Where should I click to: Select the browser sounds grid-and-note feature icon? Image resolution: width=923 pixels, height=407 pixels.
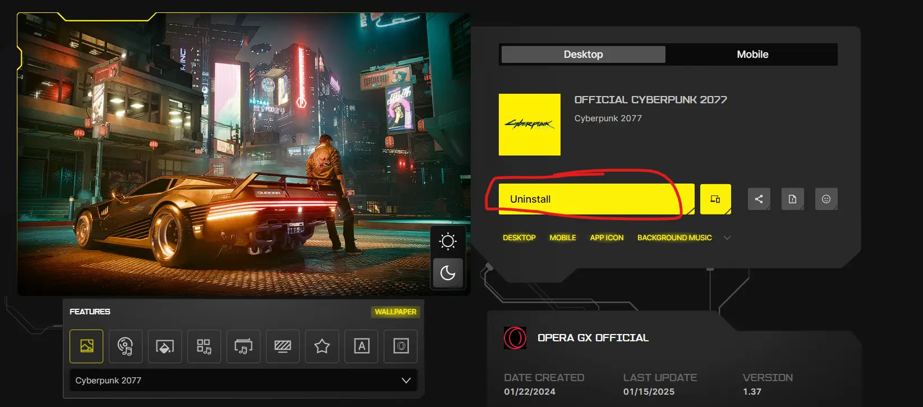coord(204,346)
